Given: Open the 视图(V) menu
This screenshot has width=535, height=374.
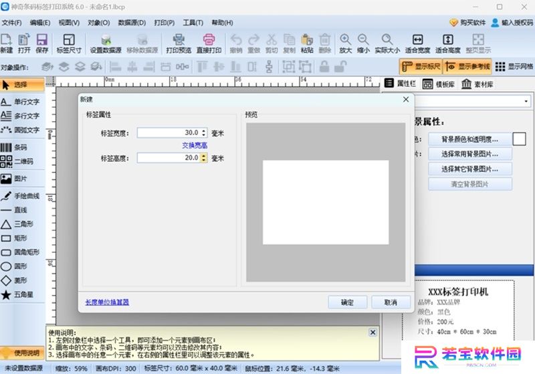Looking at the screenshot, I should click(69, 23).
